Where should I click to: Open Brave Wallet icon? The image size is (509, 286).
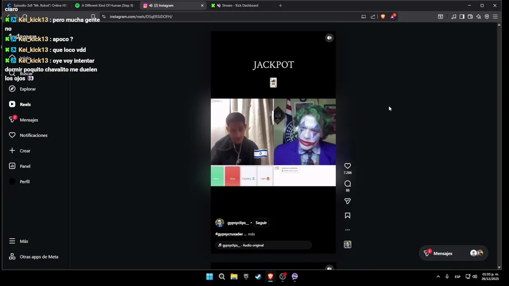pos(470,17)
